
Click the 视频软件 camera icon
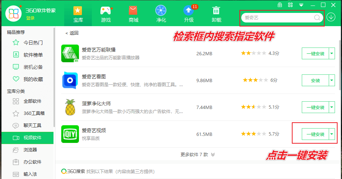[16, 138]
